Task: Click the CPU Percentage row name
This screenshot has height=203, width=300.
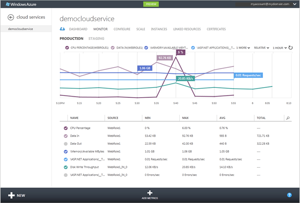Action: click(80, 128)
